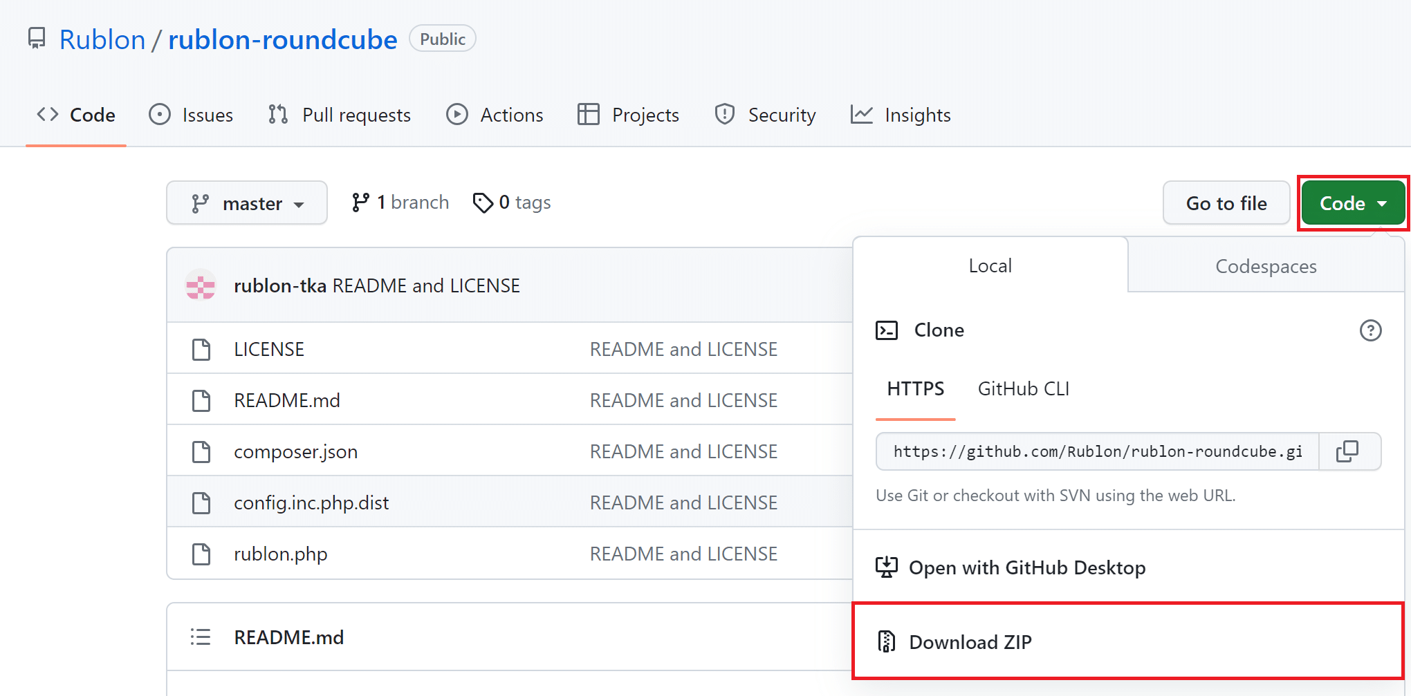Expand the master branch dropdown
Viewport: 1411px width, 696px height.
[247, 203]
